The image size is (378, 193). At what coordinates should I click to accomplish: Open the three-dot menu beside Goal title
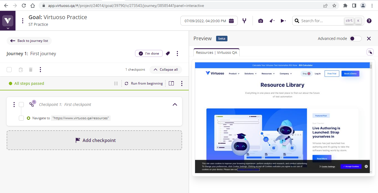pos(23,21)
